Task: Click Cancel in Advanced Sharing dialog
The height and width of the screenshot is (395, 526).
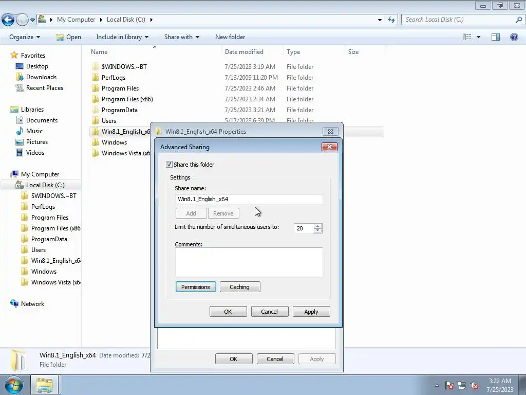Action: (269, 312)
